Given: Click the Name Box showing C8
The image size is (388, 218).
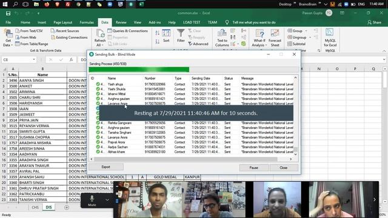Looking at the screenshot, I should (x=17, y=59).
